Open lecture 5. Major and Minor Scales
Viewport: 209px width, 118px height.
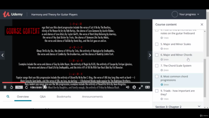click(176, 44)
